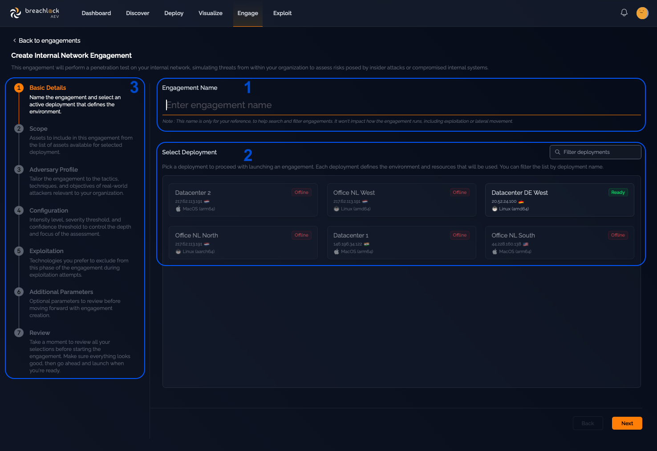Open the Dashboard tab
The image size is (657, 451).
(x=96, y=13)
